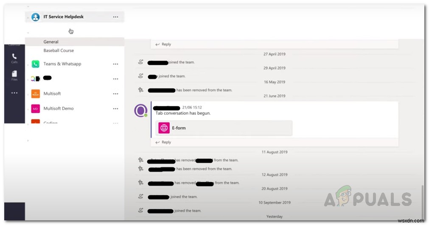Image resolution: width=429 pixels, height=225 pixels.
Task: Expand the Teams & Whatsapp team arrow
Action: (x=28, y=65)
